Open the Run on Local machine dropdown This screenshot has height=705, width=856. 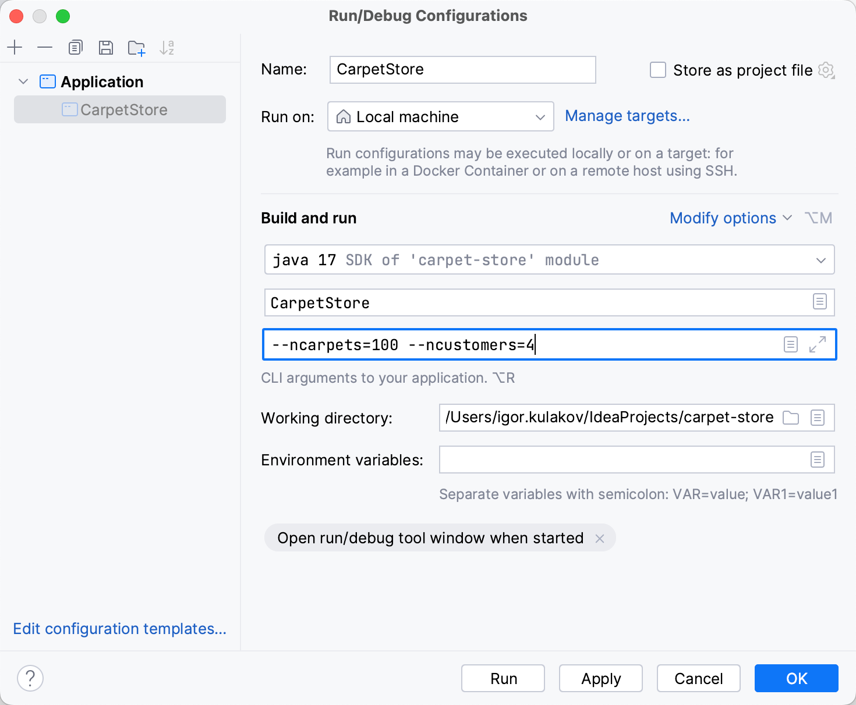pyautogui.click(x=440, y=117)
